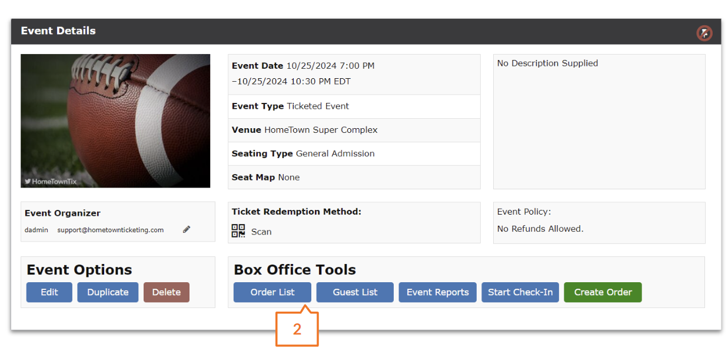Click the Event Details header title
728x351 pixels.
[58, 31]
